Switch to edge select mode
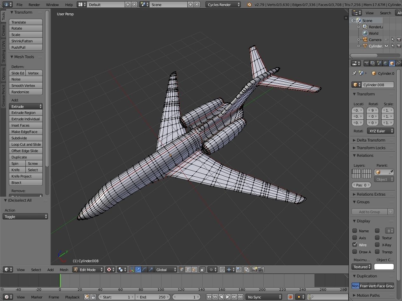 [x=188, y=269]
